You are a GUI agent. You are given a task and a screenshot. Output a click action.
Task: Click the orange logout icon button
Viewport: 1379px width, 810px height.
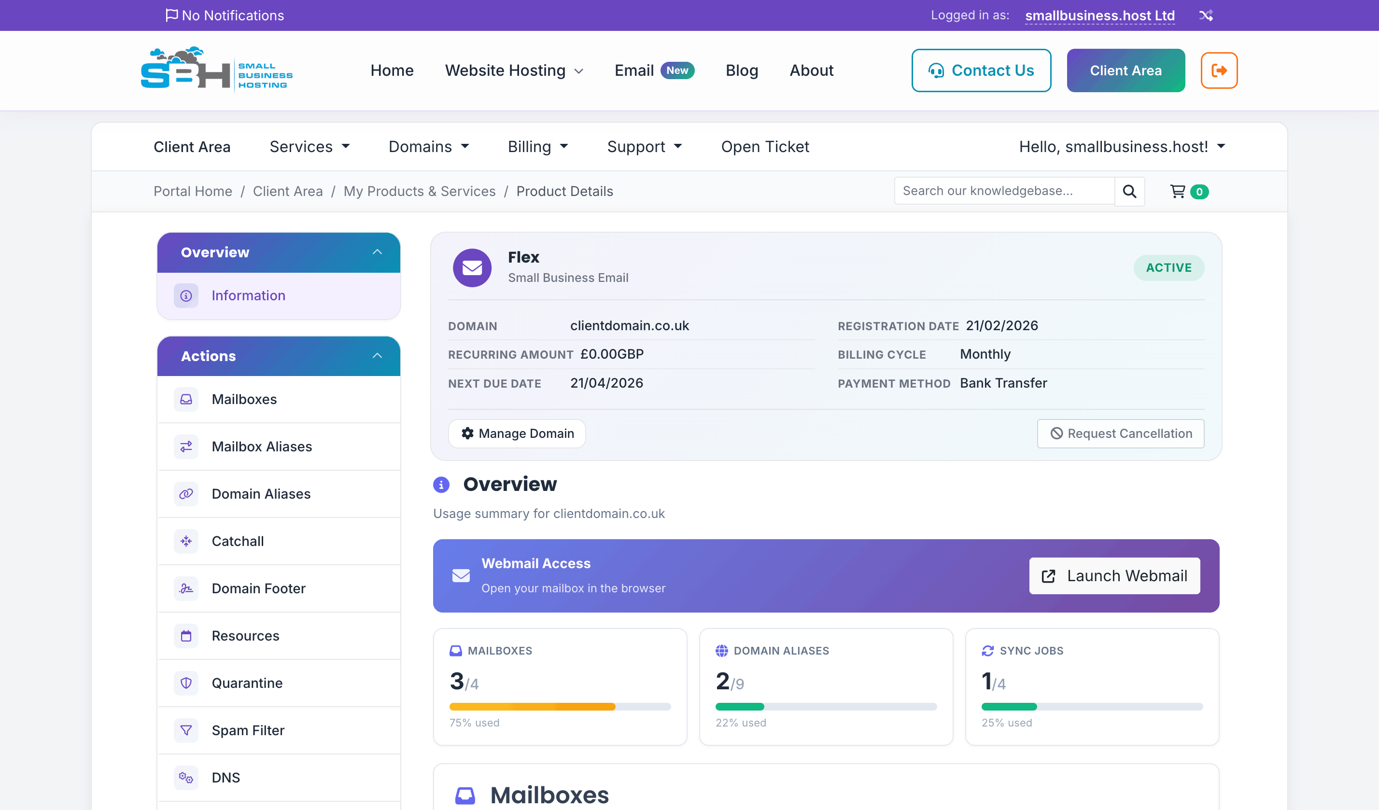click(x=1219, y=70)
